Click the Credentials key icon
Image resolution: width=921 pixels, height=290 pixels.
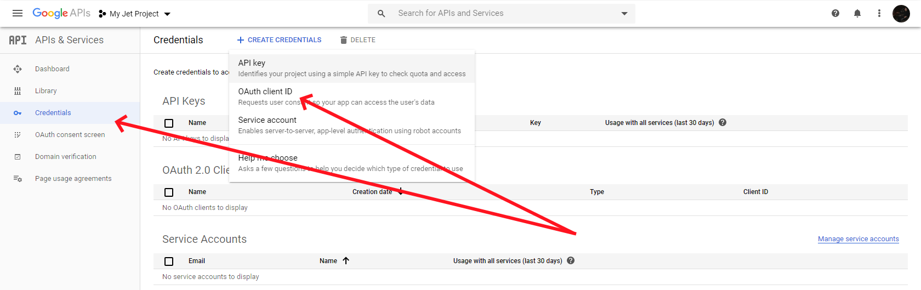[18, 113]
